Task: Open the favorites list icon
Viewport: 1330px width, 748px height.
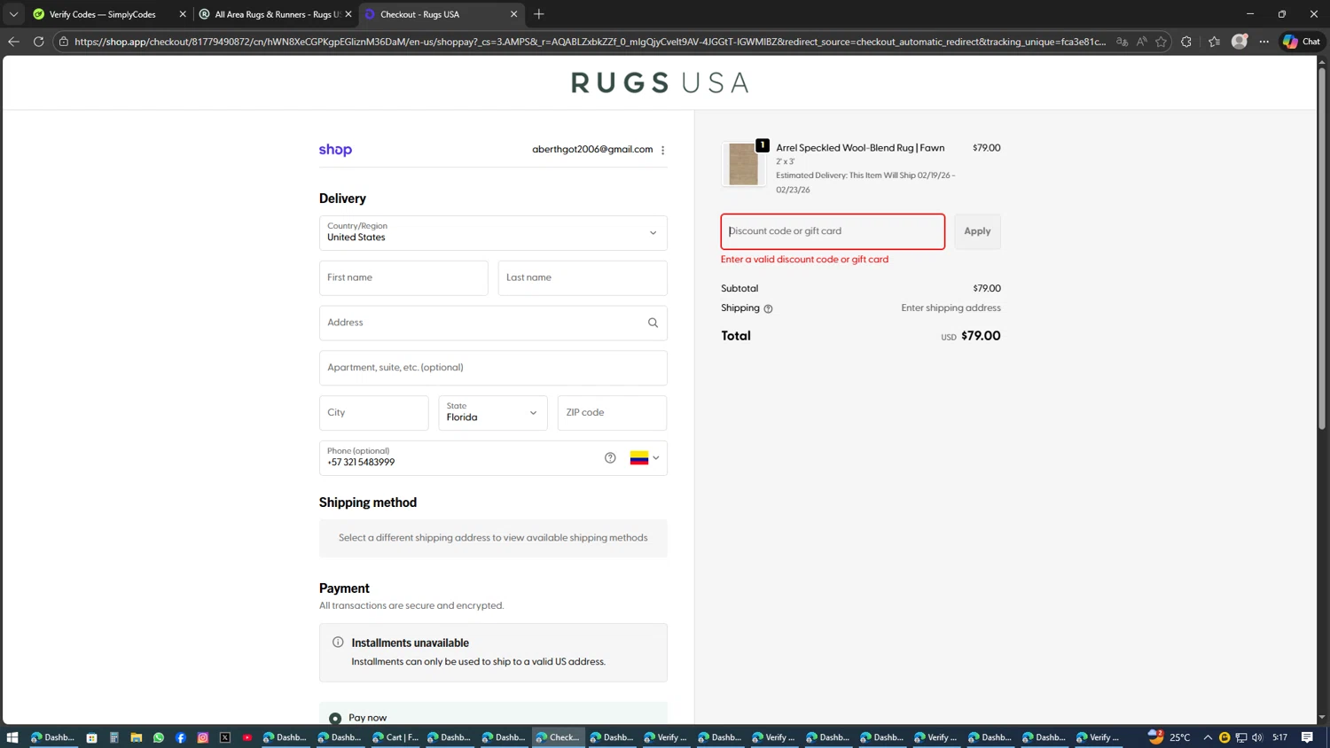Action: click(x=1214, y=42)
